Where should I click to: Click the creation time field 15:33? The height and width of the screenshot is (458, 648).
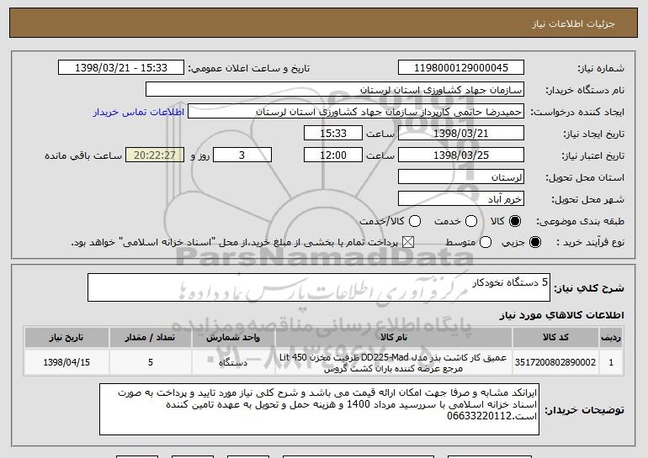tap(333, 134)
